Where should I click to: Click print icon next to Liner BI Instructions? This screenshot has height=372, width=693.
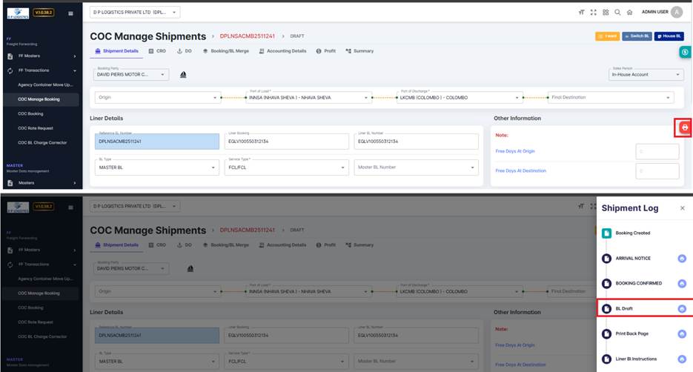[x=682, y=359]
